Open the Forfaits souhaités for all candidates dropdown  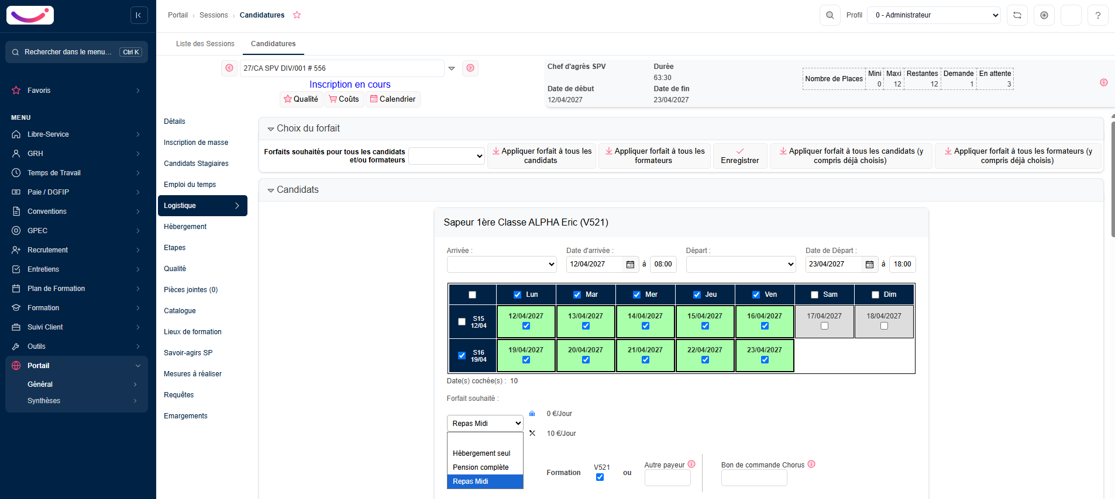tap(446, 156)
